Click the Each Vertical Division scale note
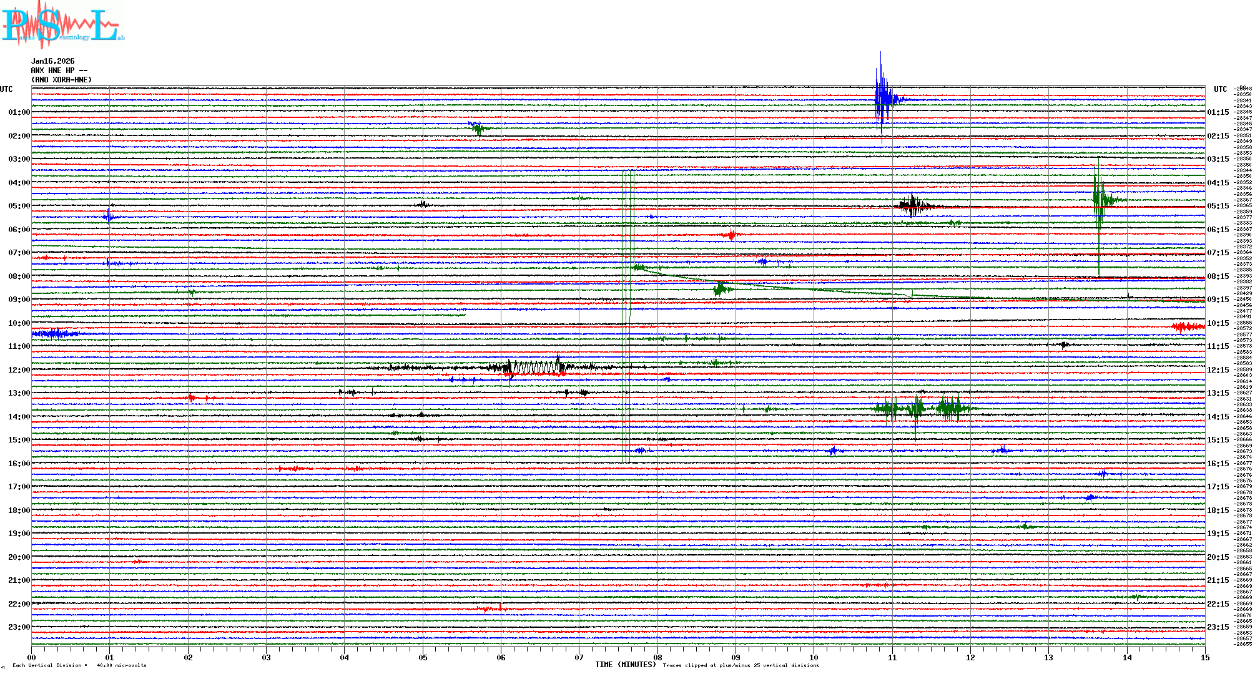 [79, 665]
